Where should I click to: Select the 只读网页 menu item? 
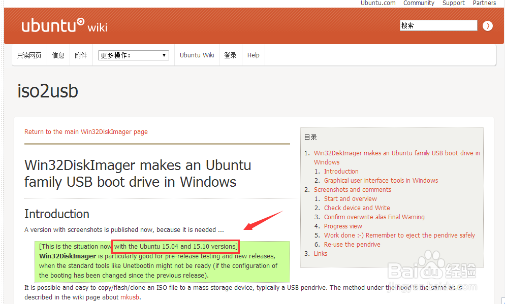coord(29,55)
